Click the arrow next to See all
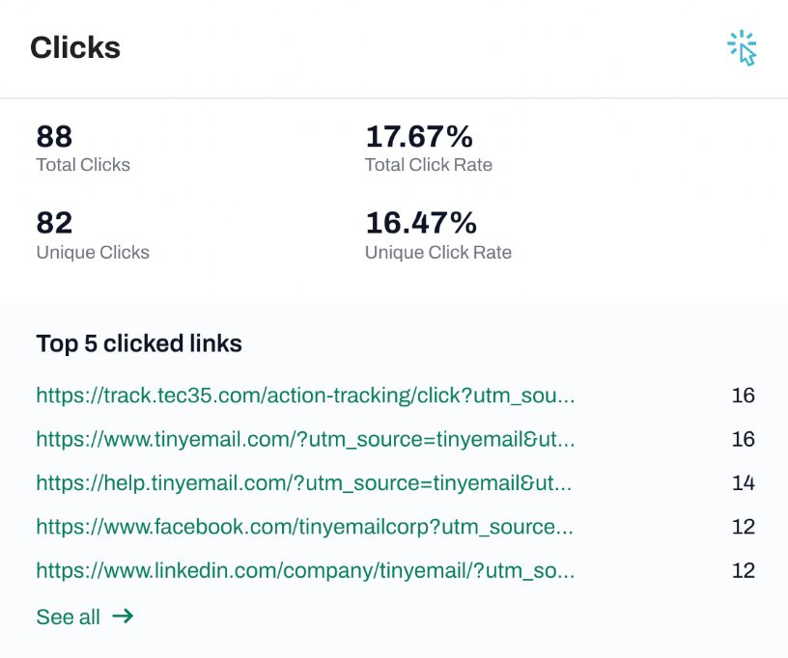788x658 pixels. [123, 617]
